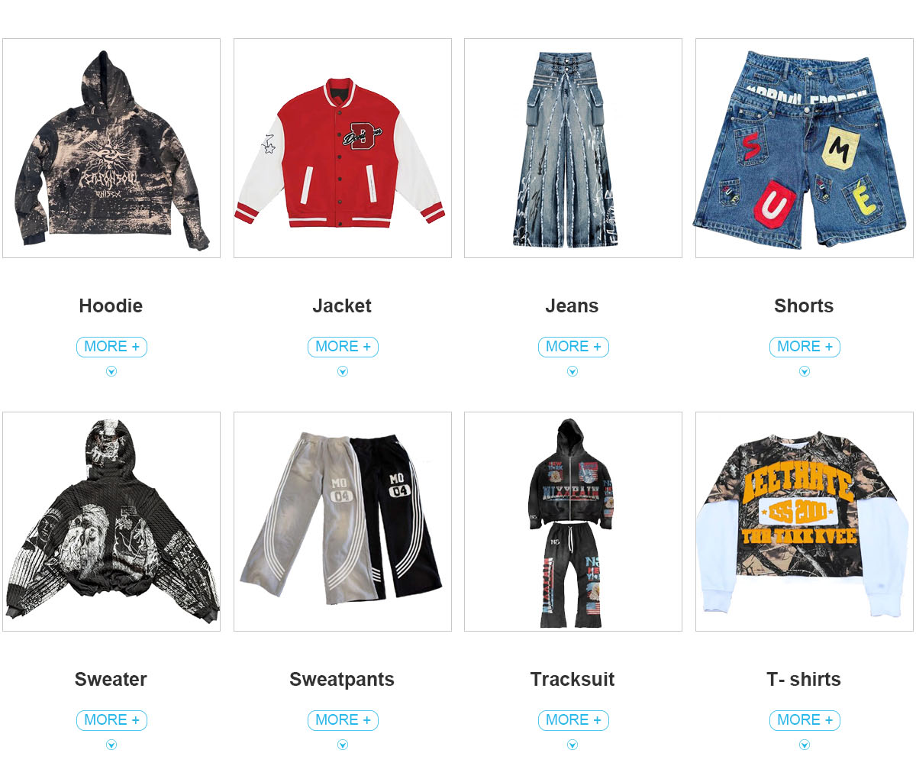Click the down-arrow icon under Hoodie
916x779 pixels.
[111, 371]
